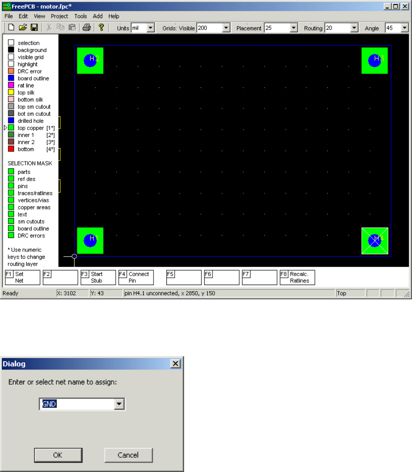
Task: Click the GND net name field
Action: (77, 404)
